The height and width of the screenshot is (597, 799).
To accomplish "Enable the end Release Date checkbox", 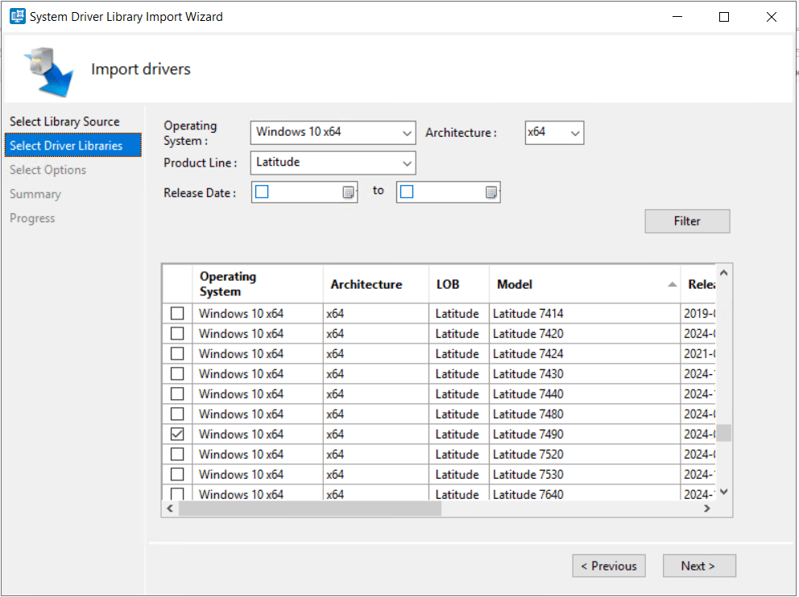I will (407, 192).
